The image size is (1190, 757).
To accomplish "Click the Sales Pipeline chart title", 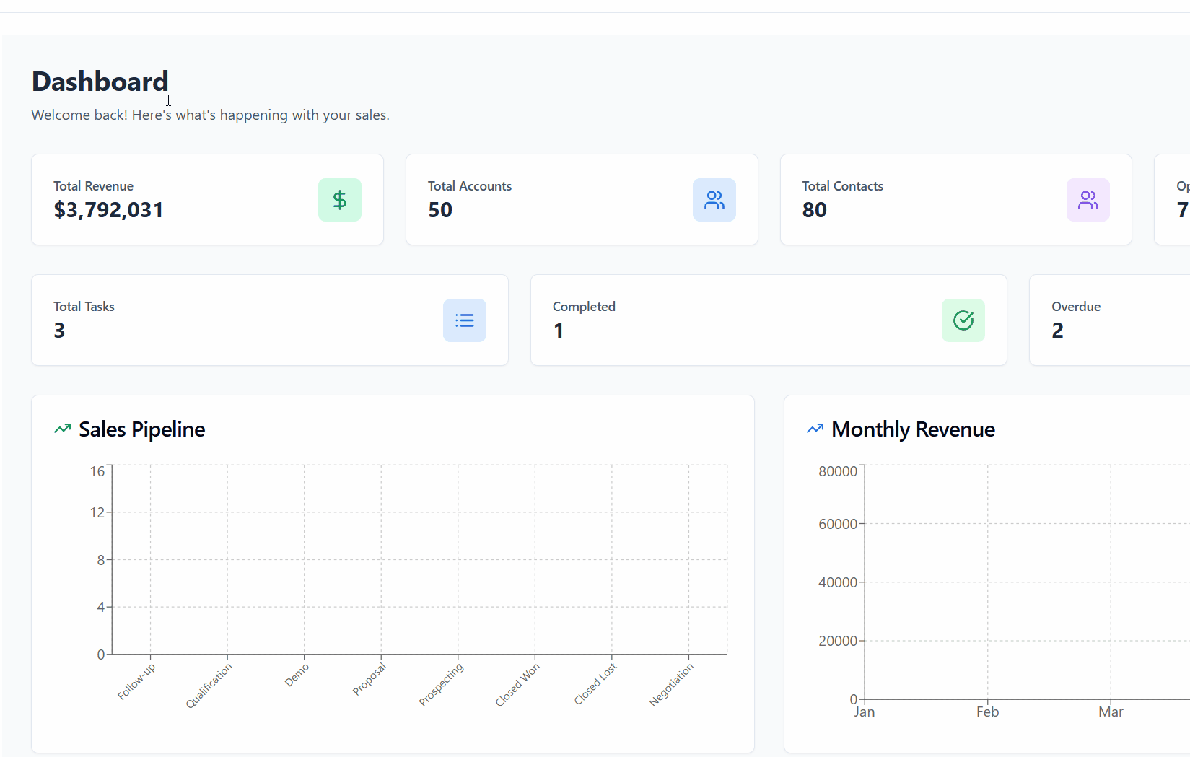I will tap(142, 429).
